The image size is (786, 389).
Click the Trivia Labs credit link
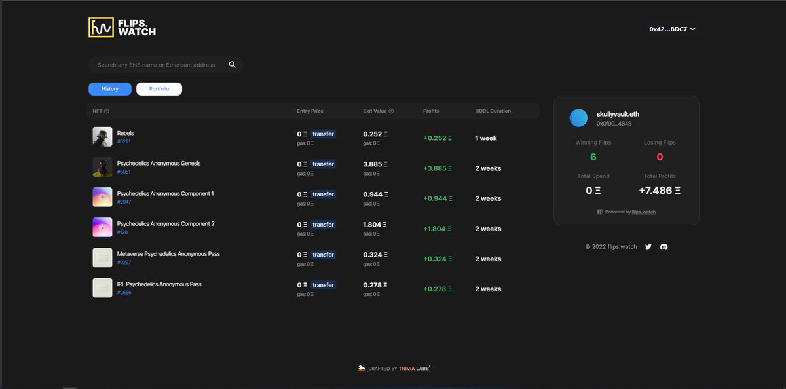413,369
